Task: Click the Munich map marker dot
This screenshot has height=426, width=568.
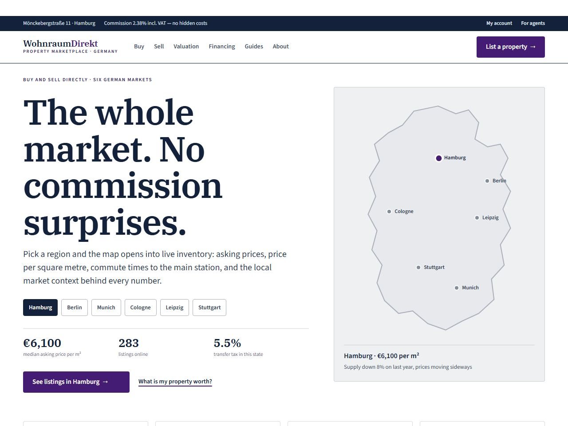Action: 457,288
